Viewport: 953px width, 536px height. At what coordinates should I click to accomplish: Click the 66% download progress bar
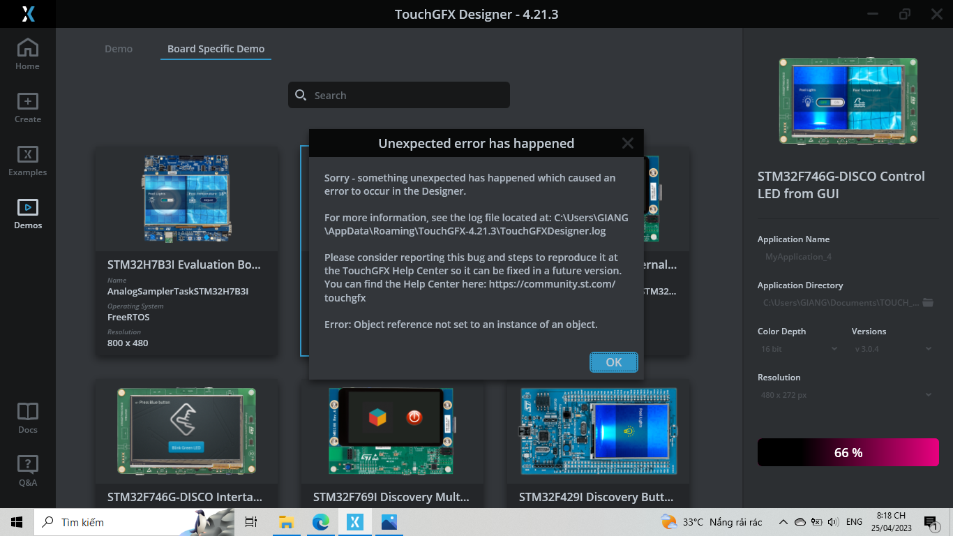848,452
